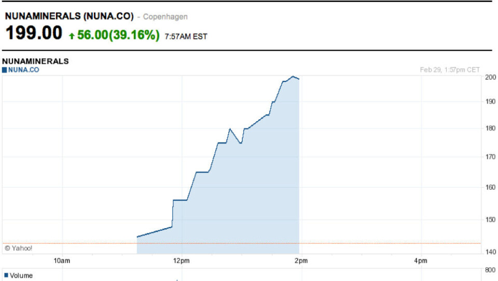This screenshot has width=498, height=281.
Task: Click the green 56.00(39.16%) change figure
Action: pos(118,35)
